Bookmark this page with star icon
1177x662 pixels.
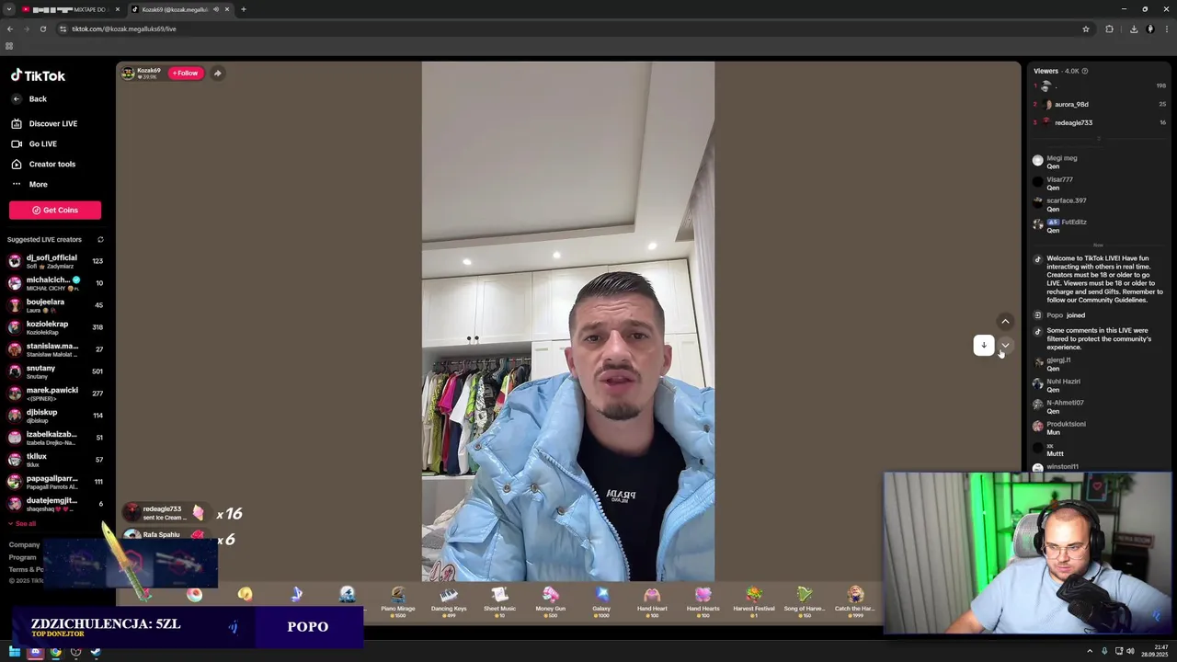[x=1086, y=29]
